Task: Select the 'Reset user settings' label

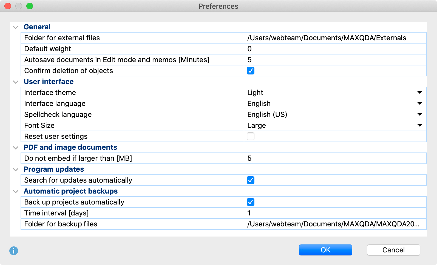Action: (x=56, y=136)
